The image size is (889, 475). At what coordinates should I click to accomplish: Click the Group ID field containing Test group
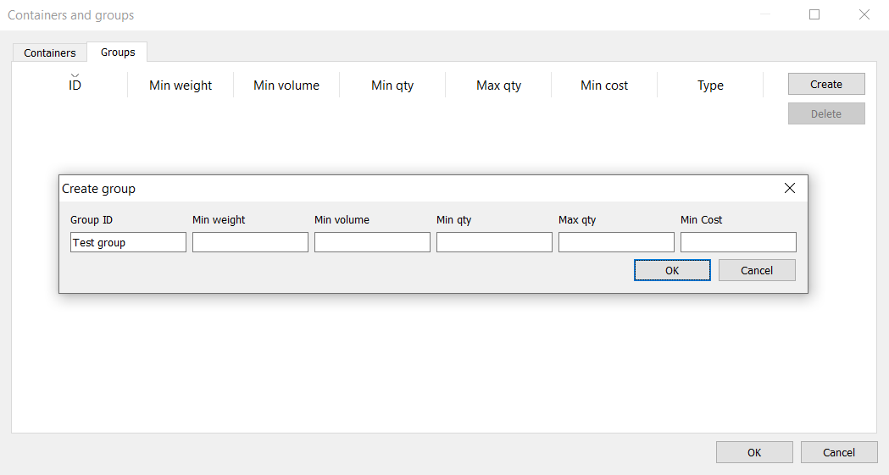click(x=128, y=242)
